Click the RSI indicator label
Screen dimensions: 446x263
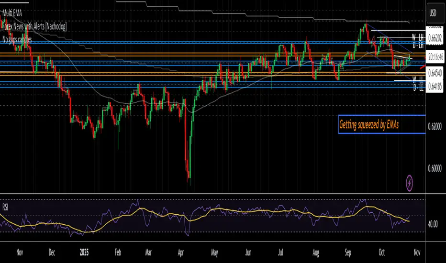[5, 207]
